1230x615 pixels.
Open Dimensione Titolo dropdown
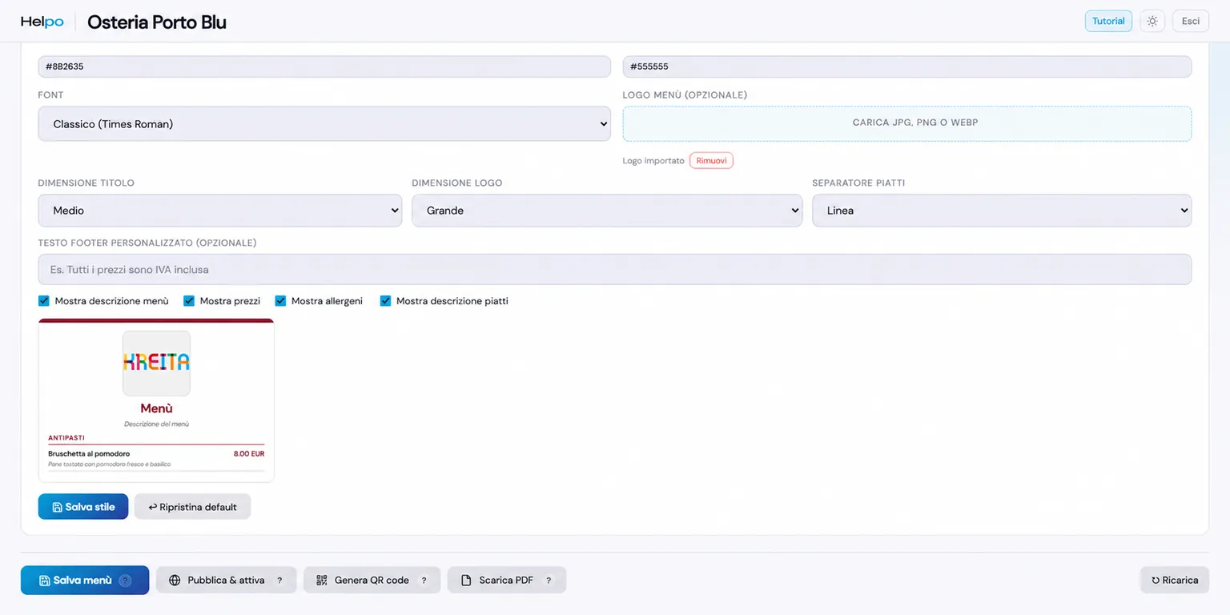(220, 211)
